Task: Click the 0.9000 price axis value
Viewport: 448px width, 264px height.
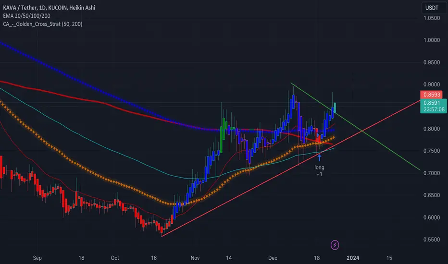Action: pos(432,84)
